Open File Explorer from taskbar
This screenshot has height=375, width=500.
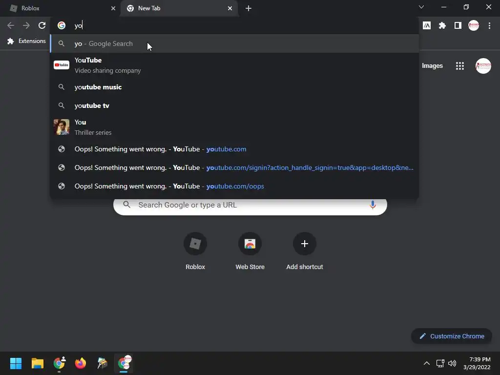(37, 363)
